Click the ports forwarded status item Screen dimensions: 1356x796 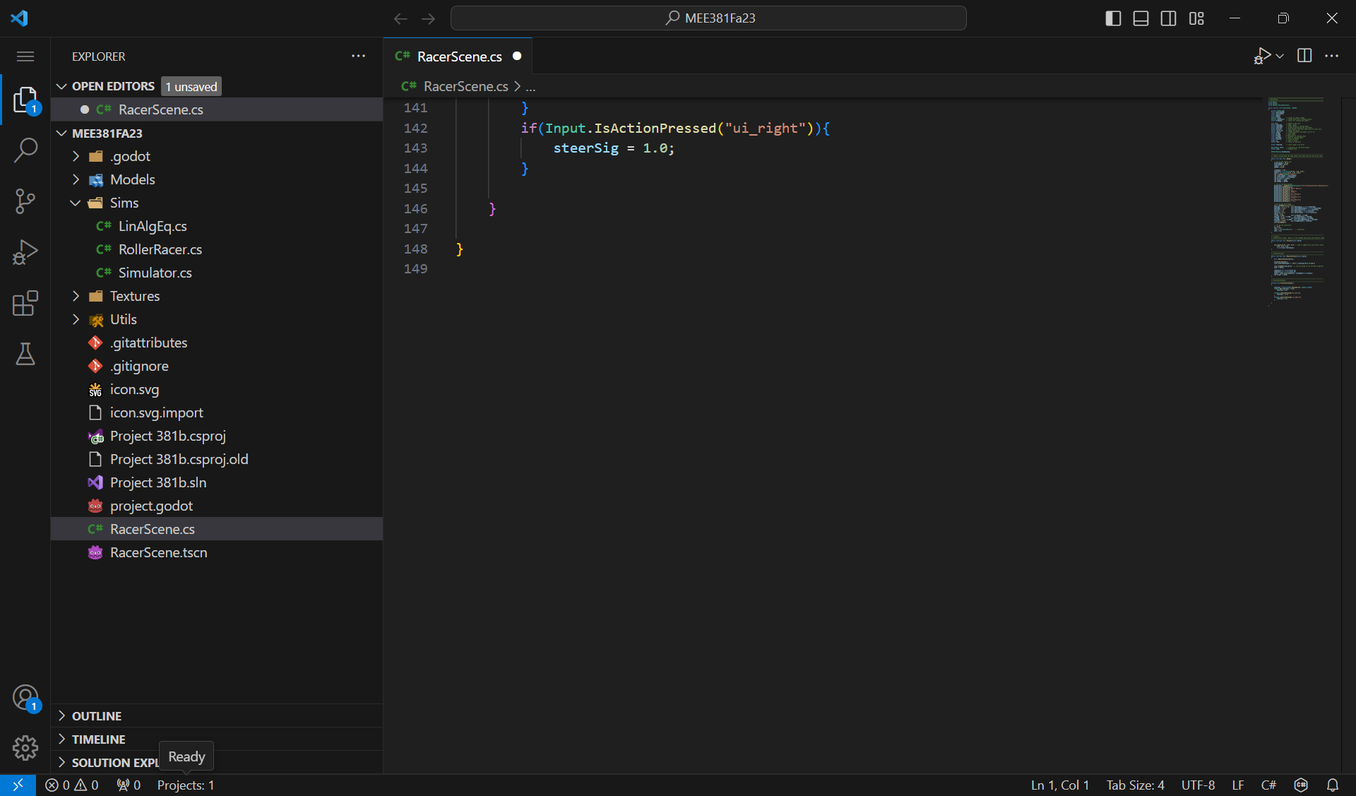[129, 785]
